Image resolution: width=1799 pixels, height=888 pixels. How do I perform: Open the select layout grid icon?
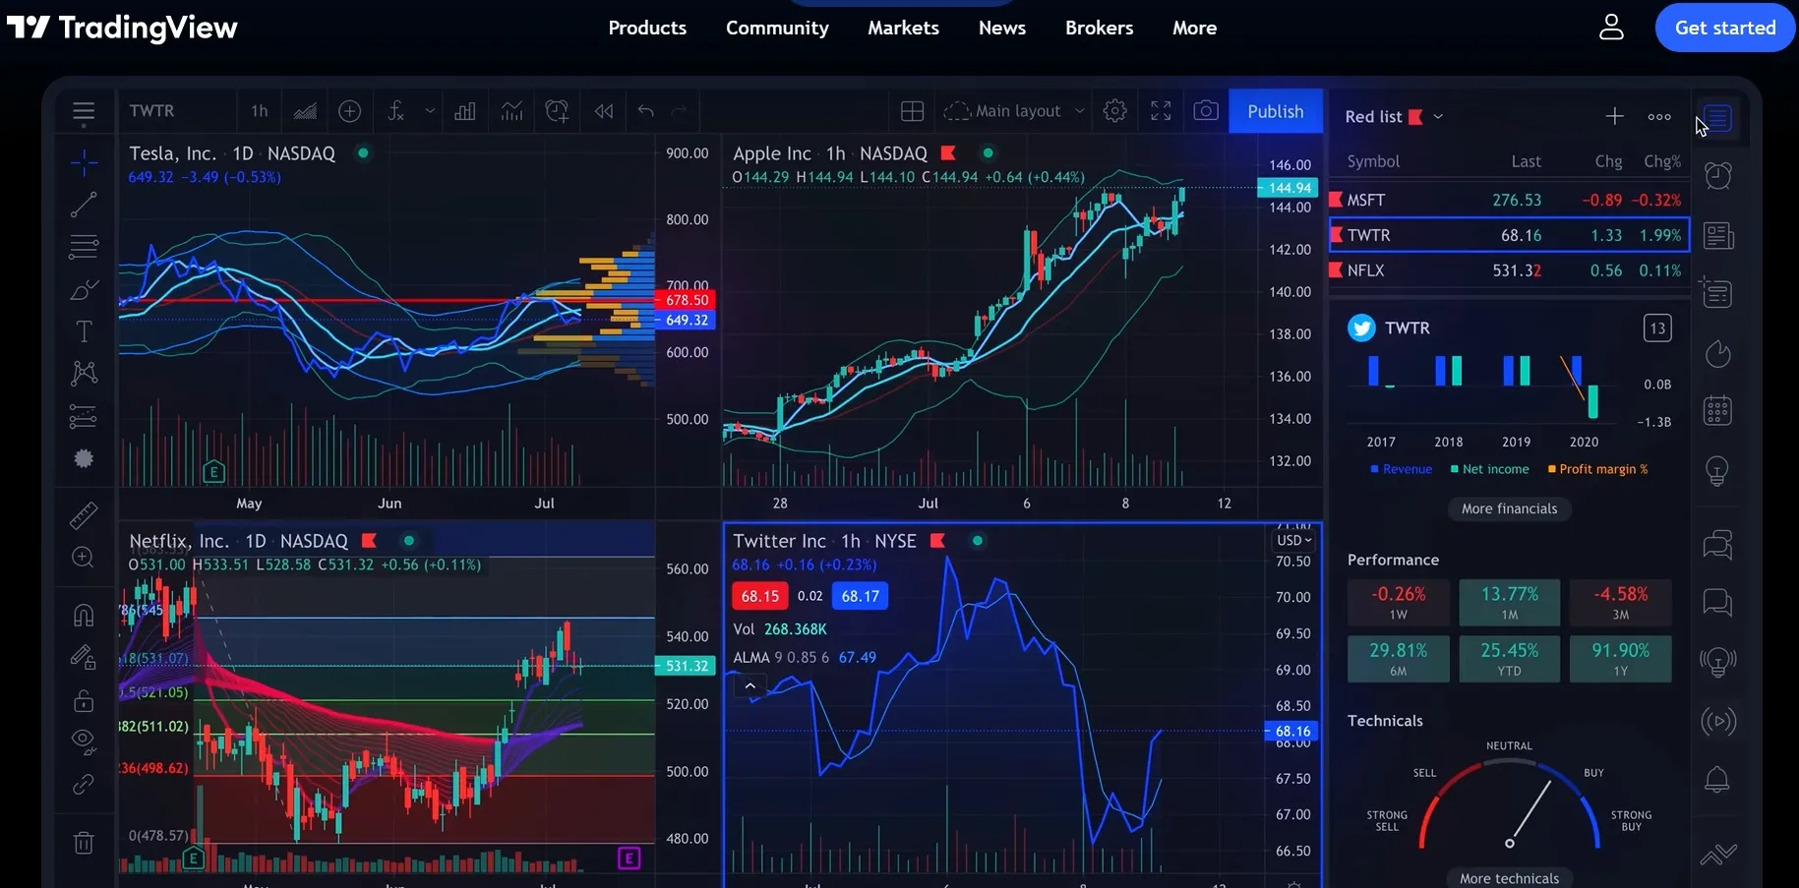[x=913, y=111]
